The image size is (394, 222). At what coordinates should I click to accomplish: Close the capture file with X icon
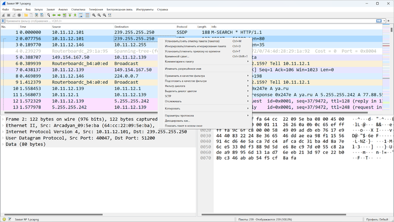[x=36, y=15]
